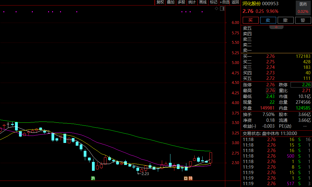Click the 预 marker at chart bottom

190,178
